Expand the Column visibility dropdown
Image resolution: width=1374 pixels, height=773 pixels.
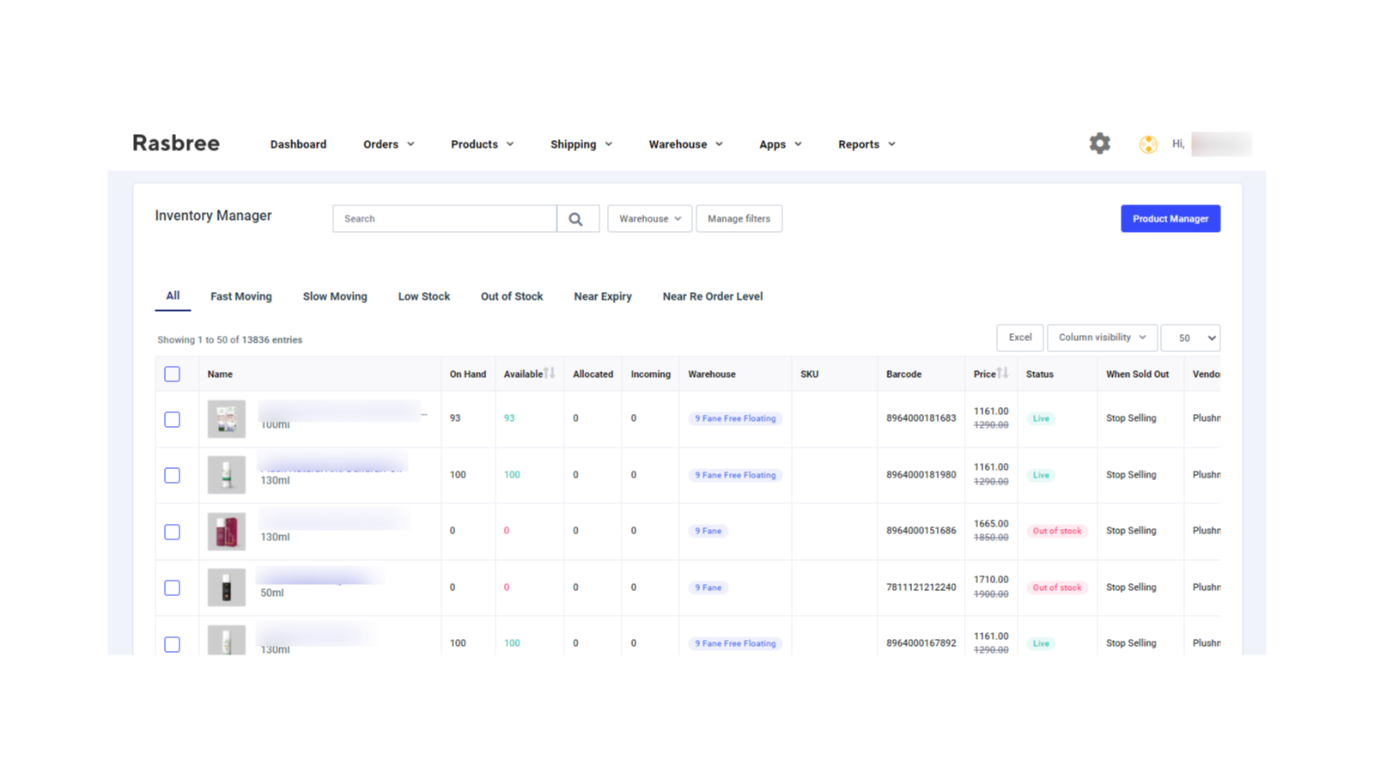tap(1102, 338)
